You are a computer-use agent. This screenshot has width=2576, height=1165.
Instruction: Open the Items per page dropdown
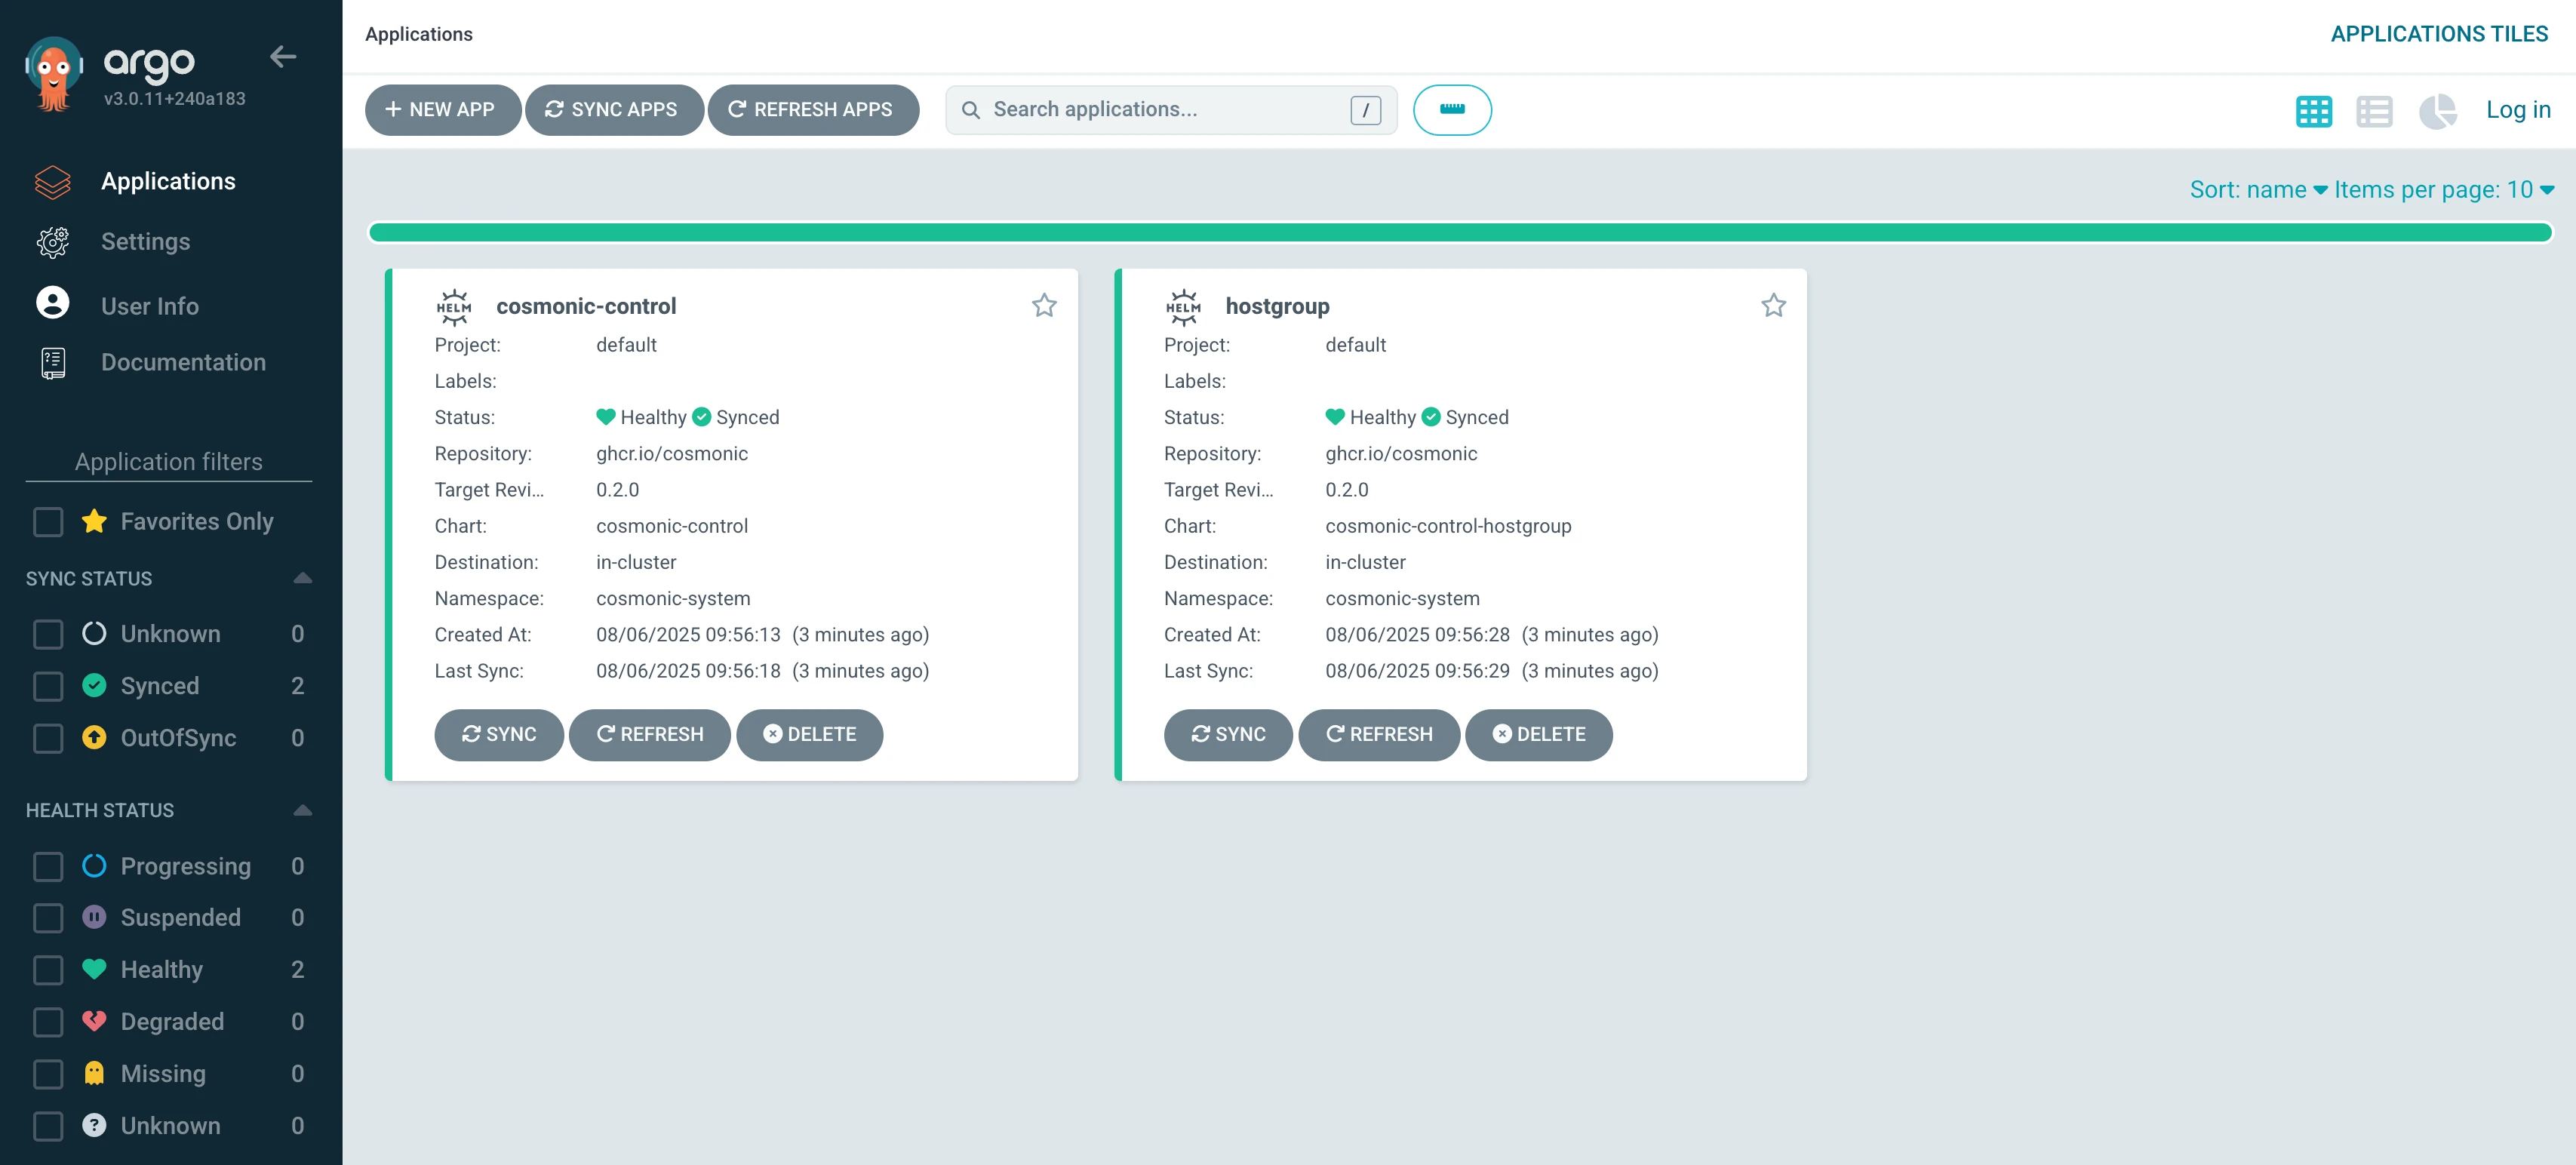(x=2443, y=189)
